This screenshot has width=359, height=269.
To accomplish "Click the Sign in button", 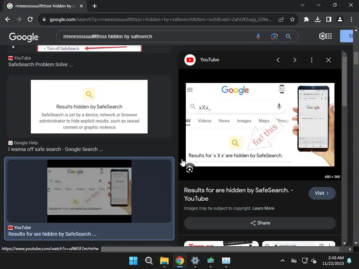I will [x=347, y=36].
